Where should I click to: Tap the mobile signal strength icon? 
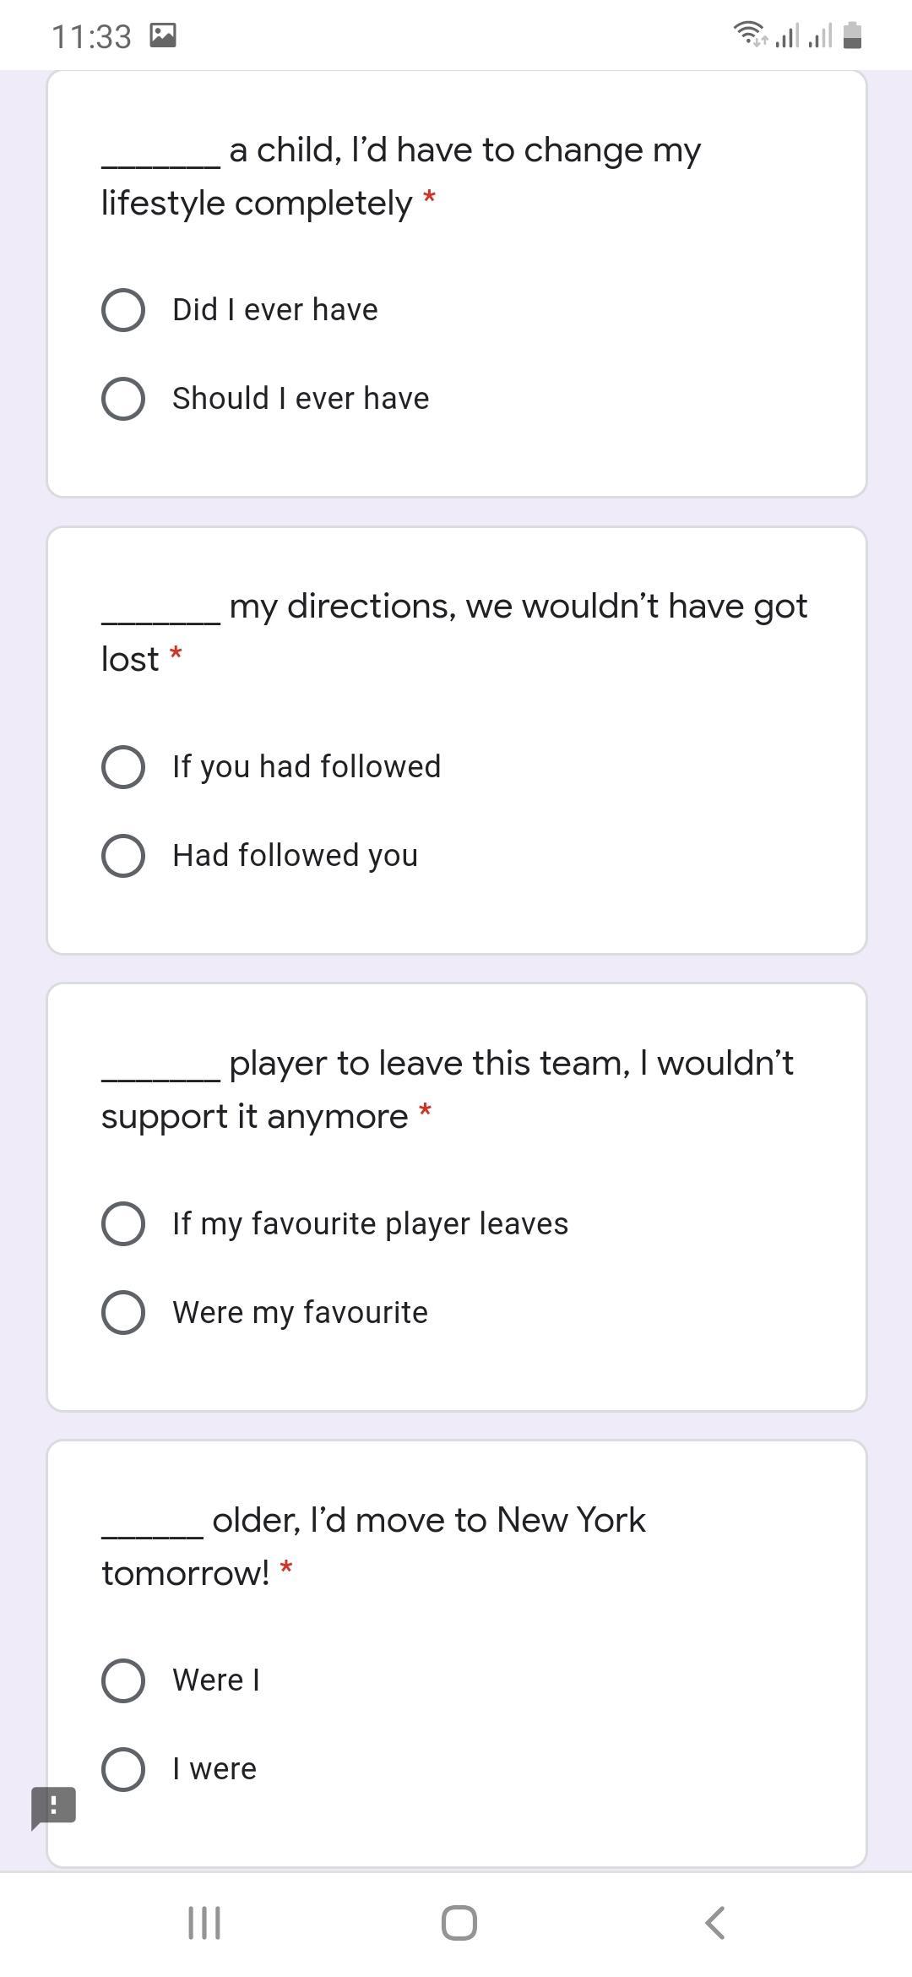click(787, 35)
